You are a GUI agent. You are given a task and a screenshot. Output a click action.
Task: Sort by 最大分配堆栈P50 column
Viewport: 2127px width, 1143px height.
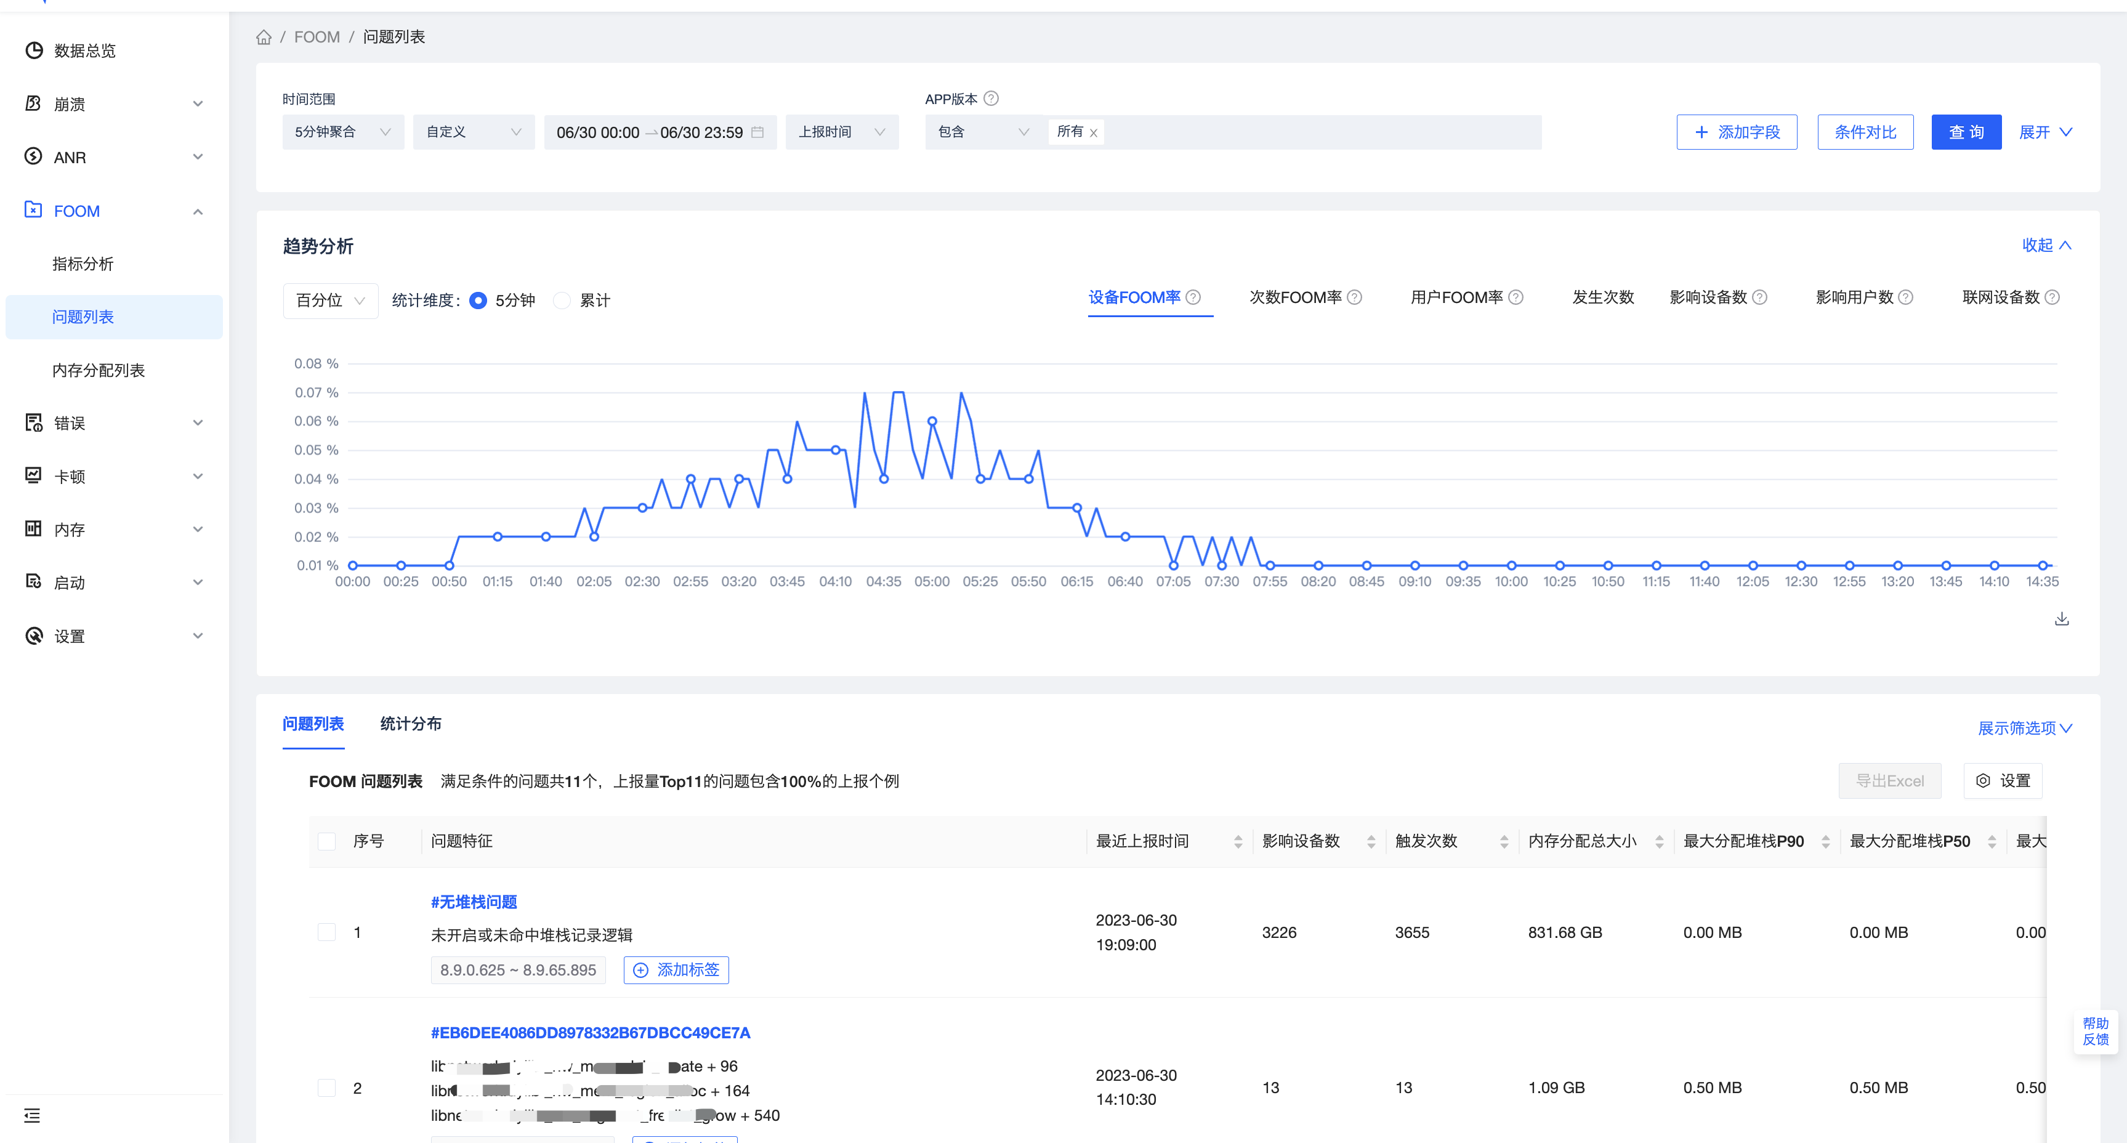click(x=1992, y=842)
